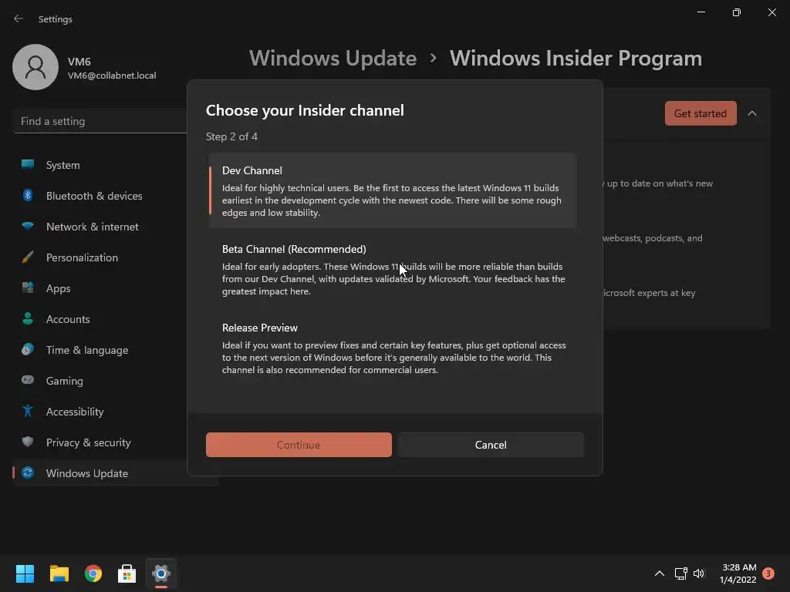Open Microsoft Store from the taskbar

[127, 573]
